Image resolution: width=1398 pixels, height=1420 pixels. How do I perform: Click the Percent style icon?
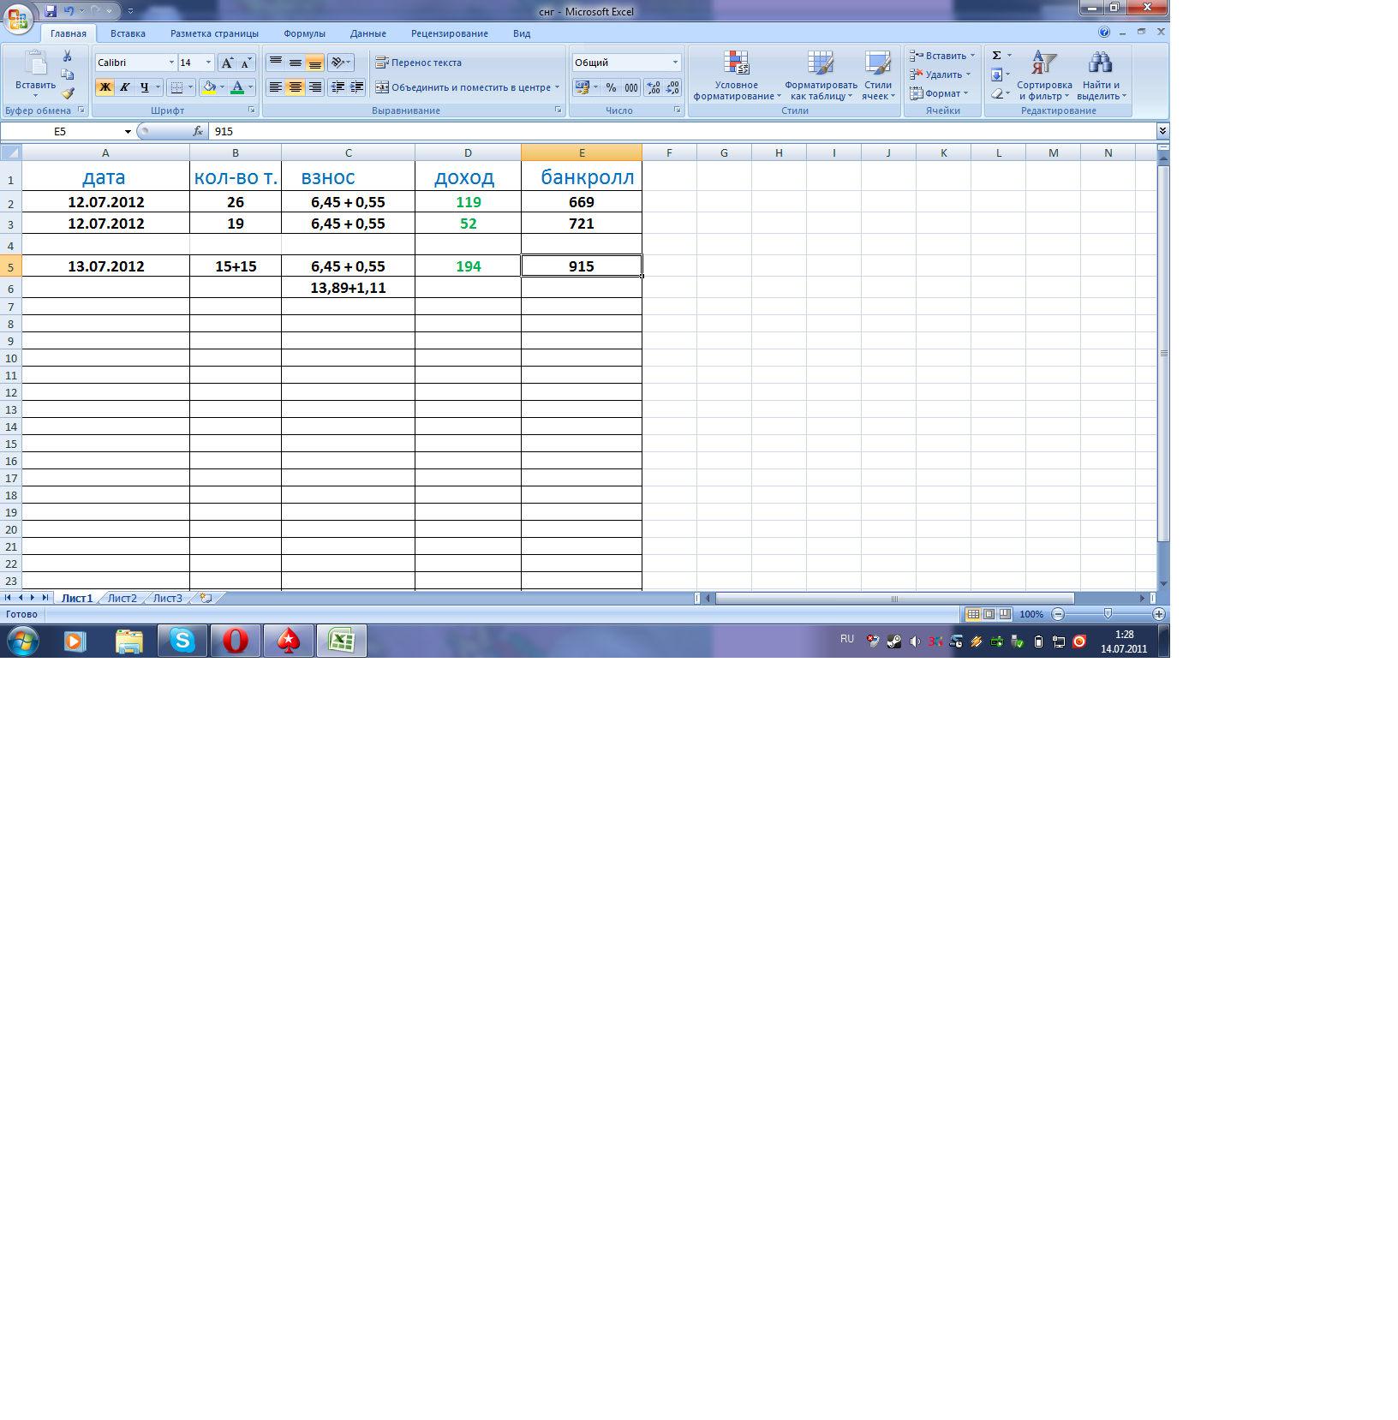(611, 87)
